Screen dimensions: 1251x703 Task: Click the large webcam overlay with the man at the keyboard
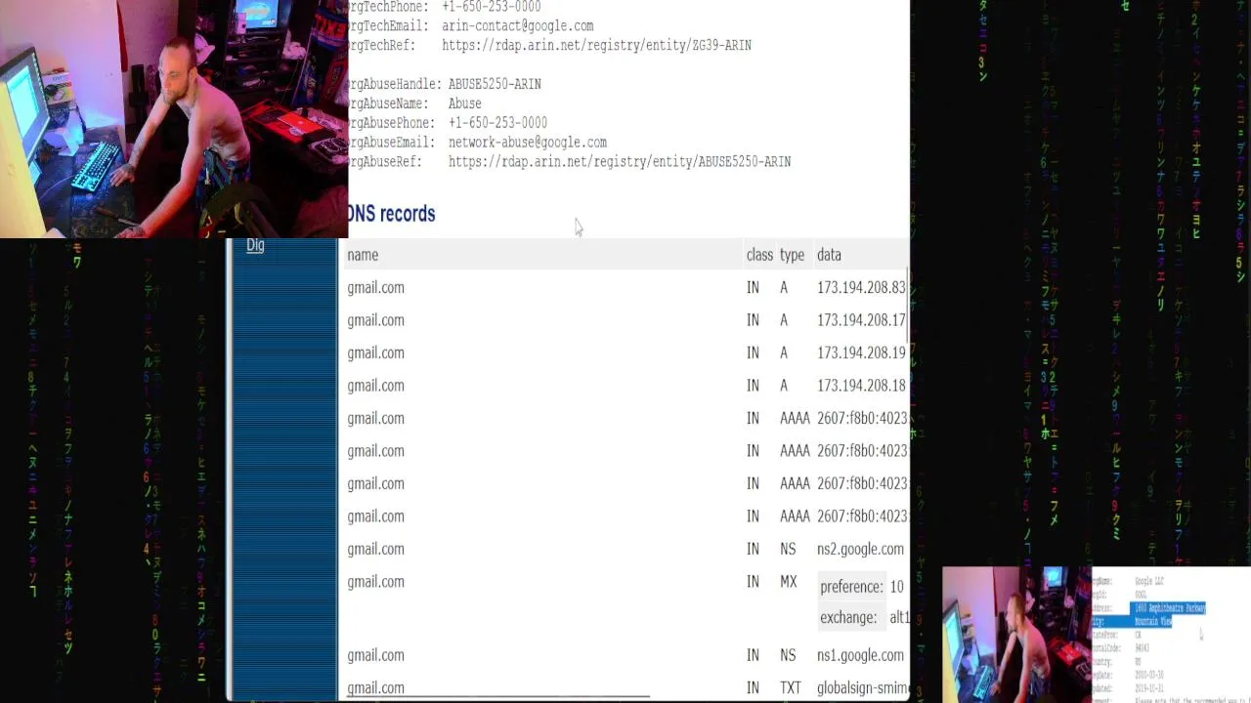coord(174,119)
